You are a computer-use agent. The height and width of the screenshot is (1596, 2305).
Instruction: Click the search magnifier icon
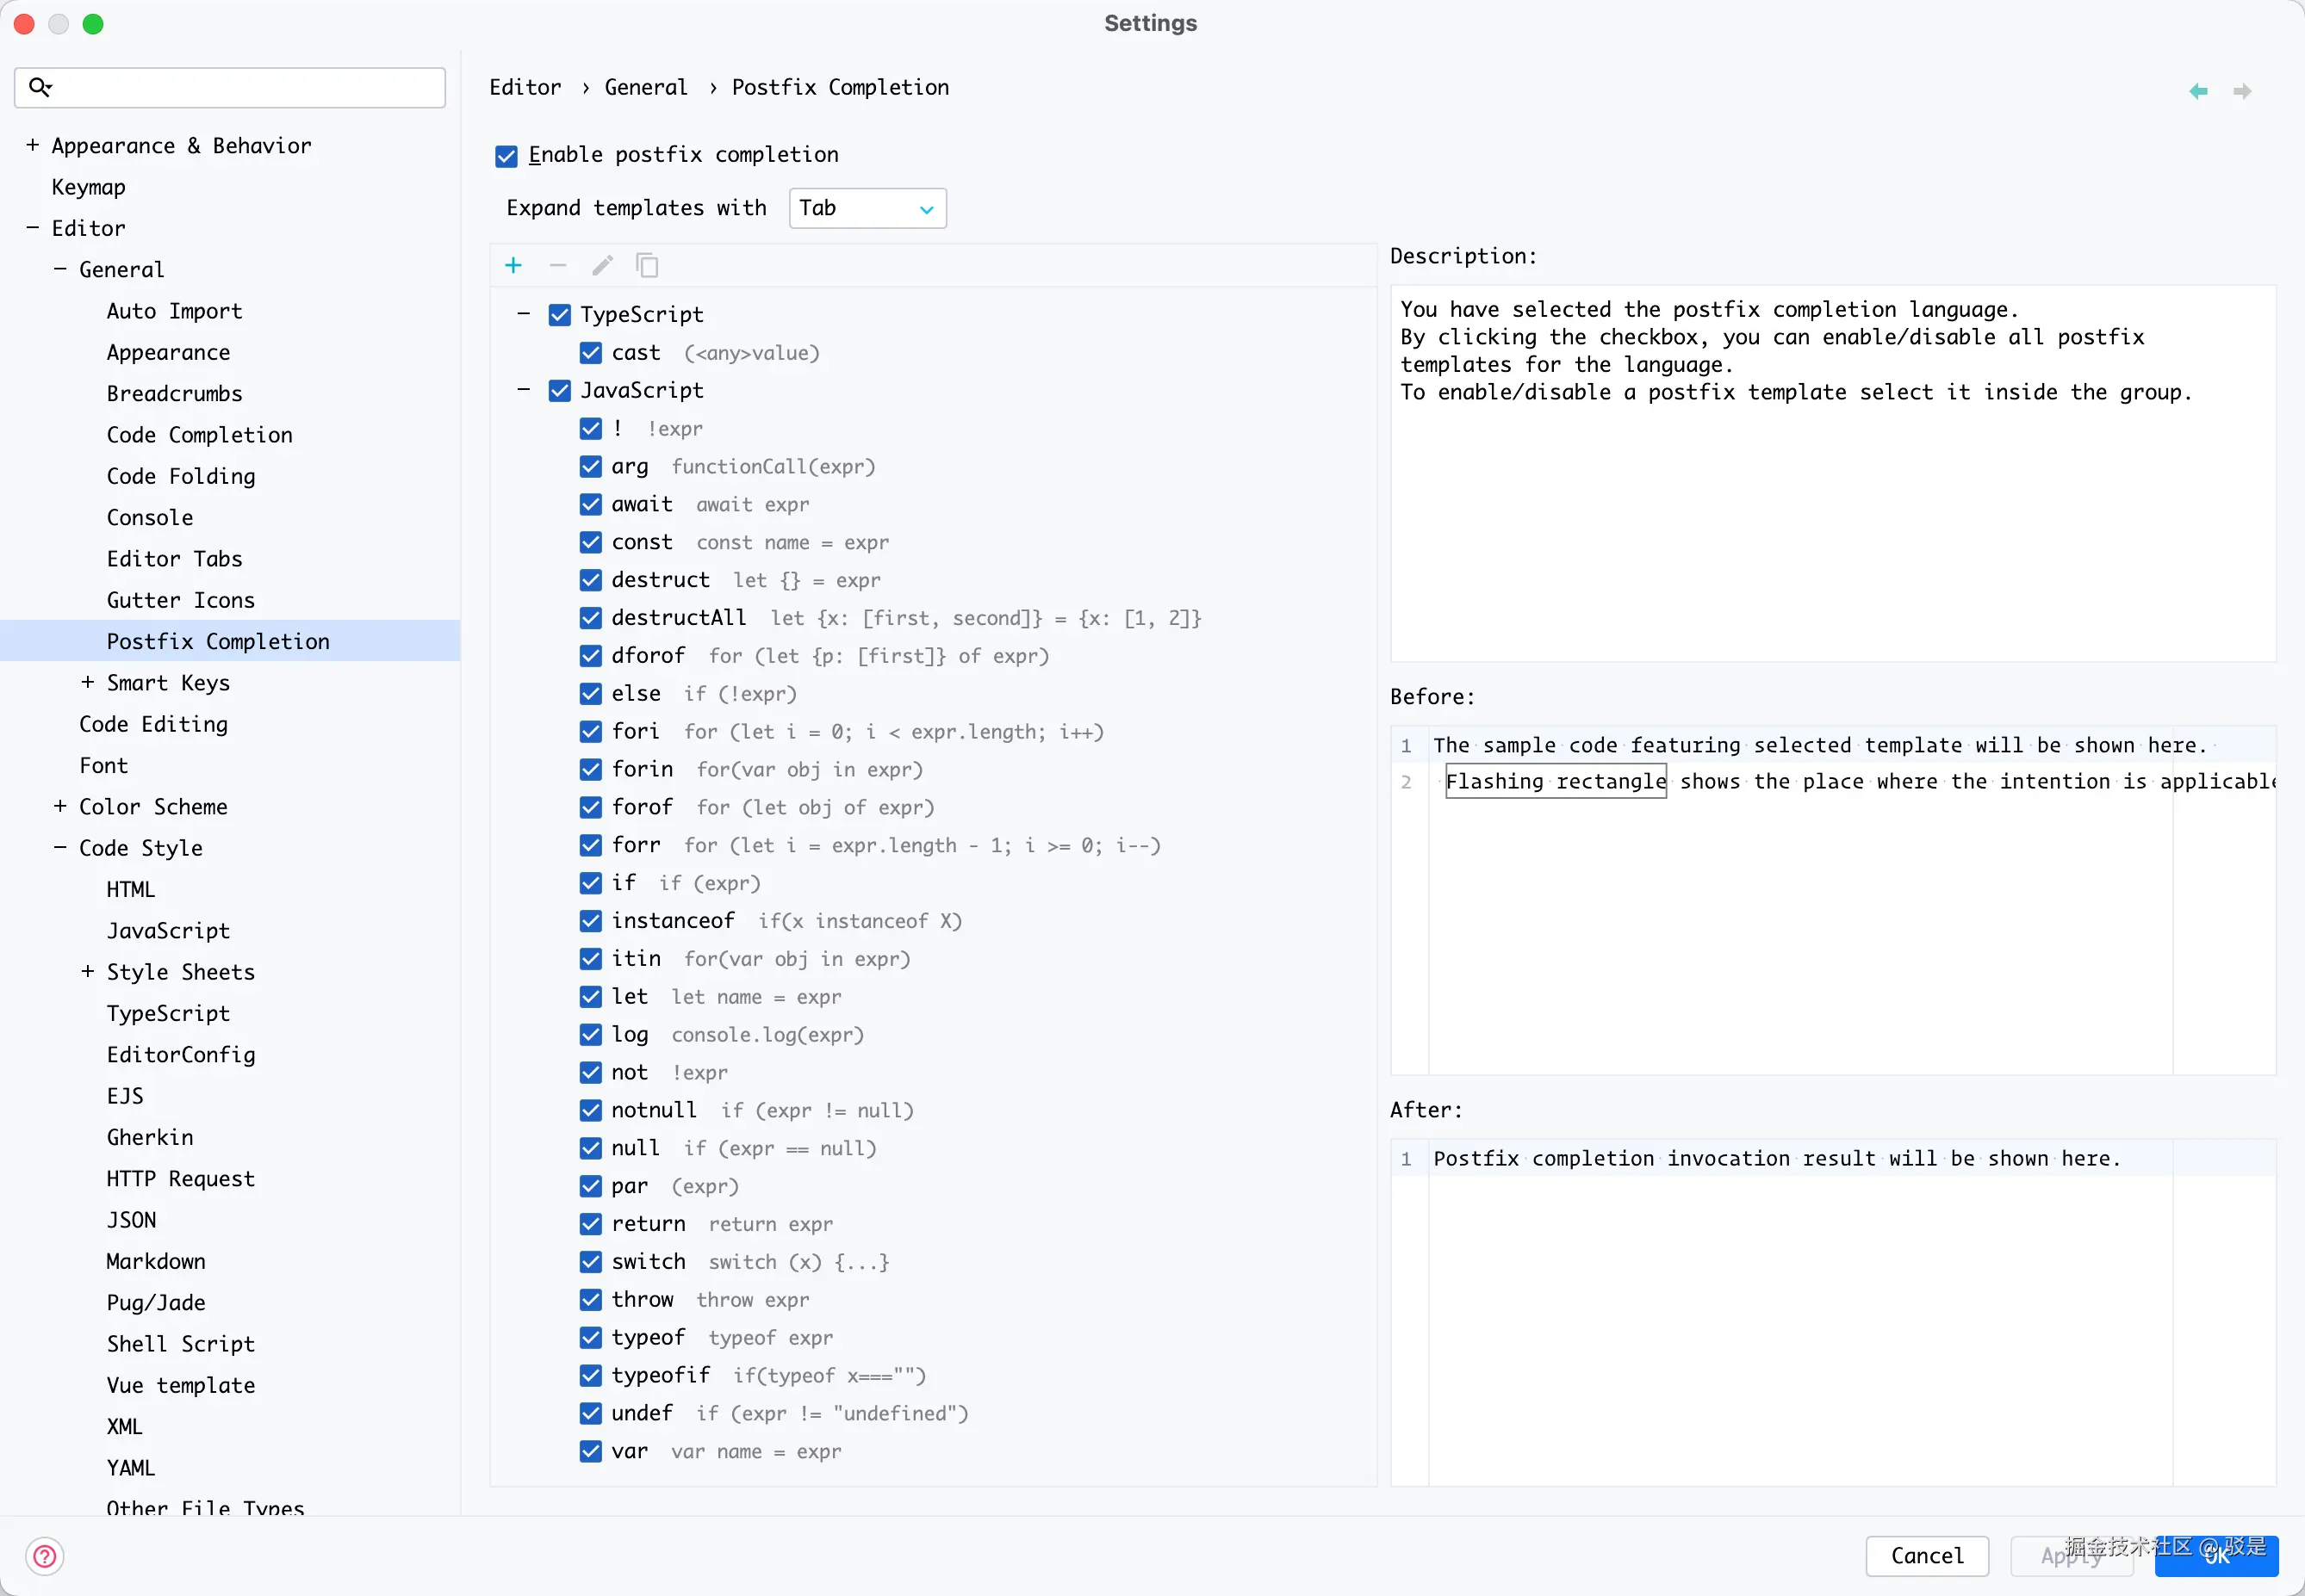point(40,87)
